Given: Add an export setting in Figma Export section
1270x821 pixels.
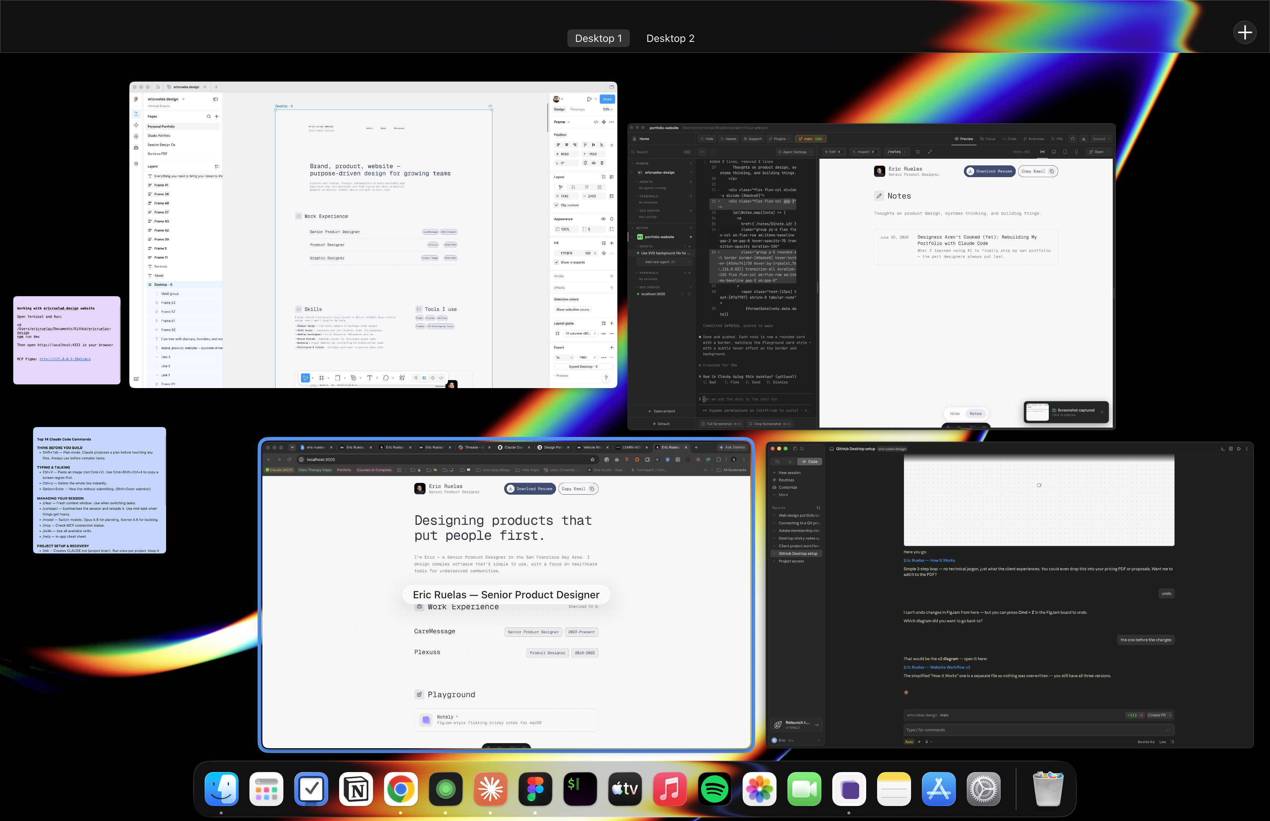Looking at the screenshot, I should 611,348.
